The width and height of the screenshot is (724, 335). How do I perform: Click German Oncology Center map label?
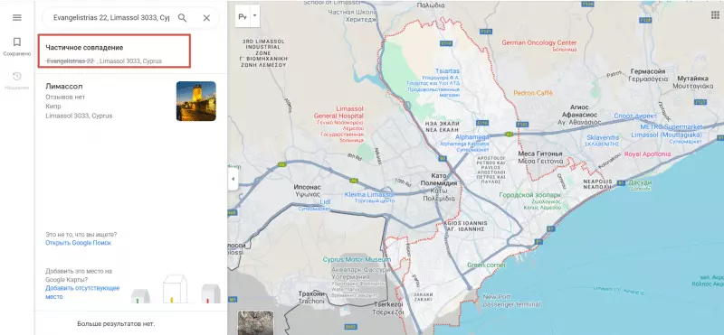coord(539,45)
